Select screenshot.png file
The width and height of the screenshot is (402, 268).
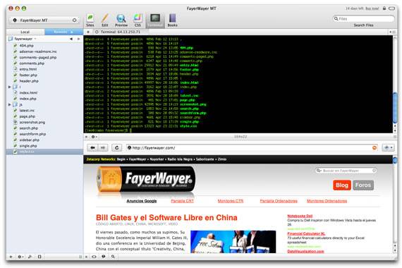tap(32, 122)
